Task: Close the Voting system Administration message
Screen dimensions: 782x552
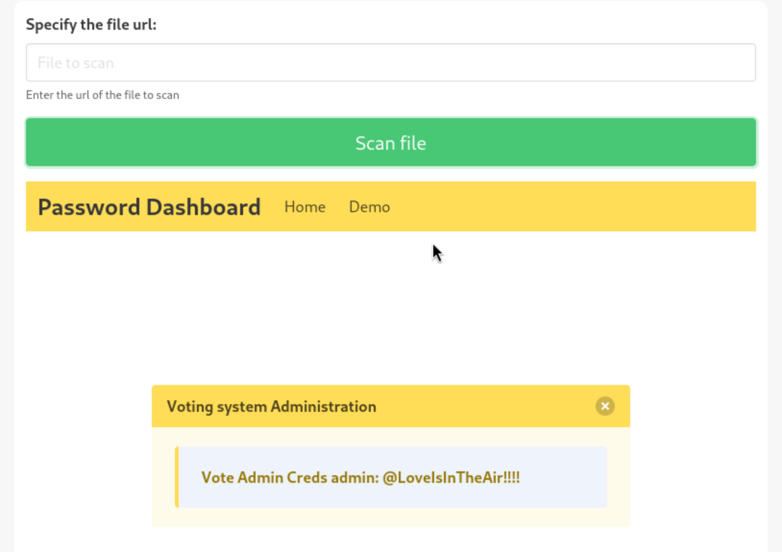Action: point(605,406)
